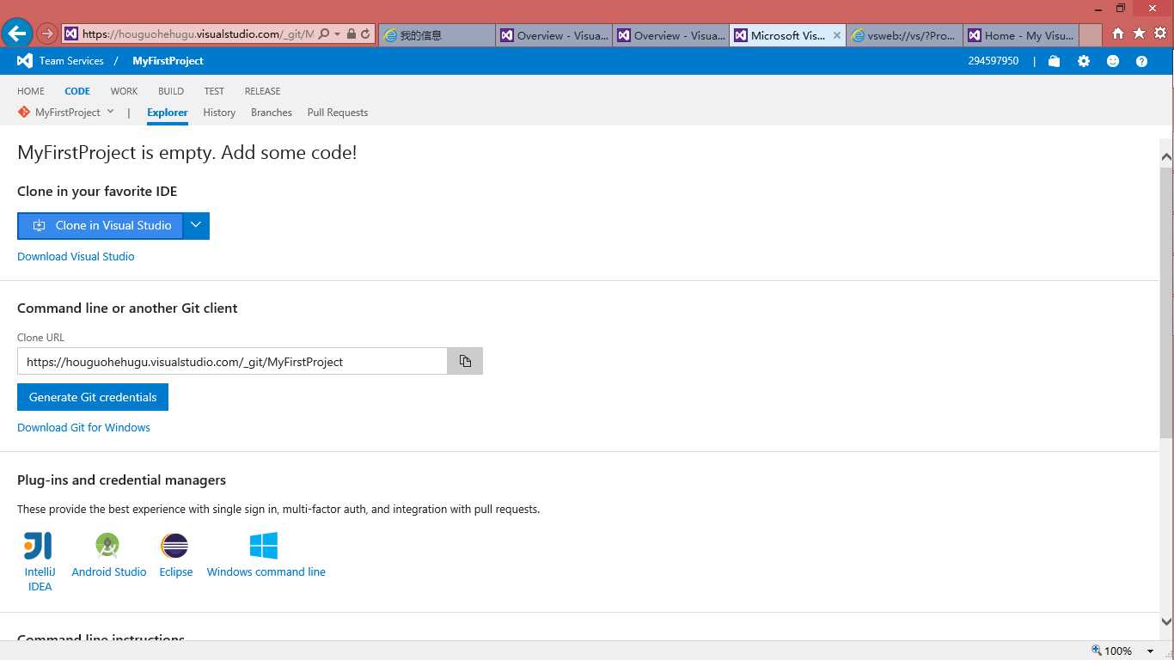
Task: Click the smiley feedback icon
Action: click(x=1113, y=61)
